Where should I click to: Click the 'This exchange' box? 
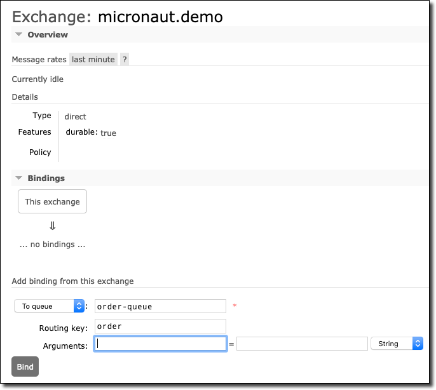(52, 202)
